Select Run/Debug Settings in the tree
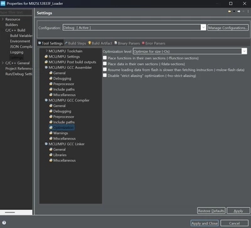This screenshot has height=228, width=251. (x=19, y=74)
